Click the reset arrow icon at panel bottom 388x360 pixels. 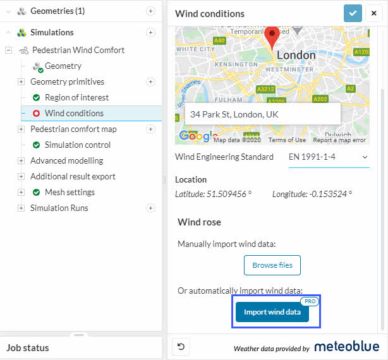pyautogui.click(x=181, y=347)
